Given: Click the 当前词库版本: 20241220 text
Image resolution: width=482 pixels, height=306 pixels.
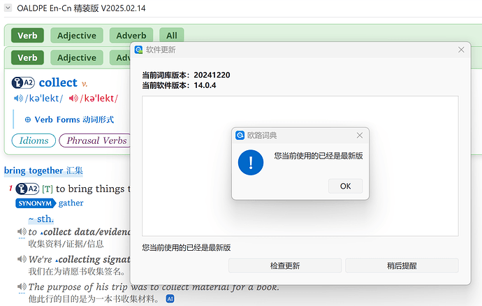Looking at the screenshot, I should coord(186,75).
